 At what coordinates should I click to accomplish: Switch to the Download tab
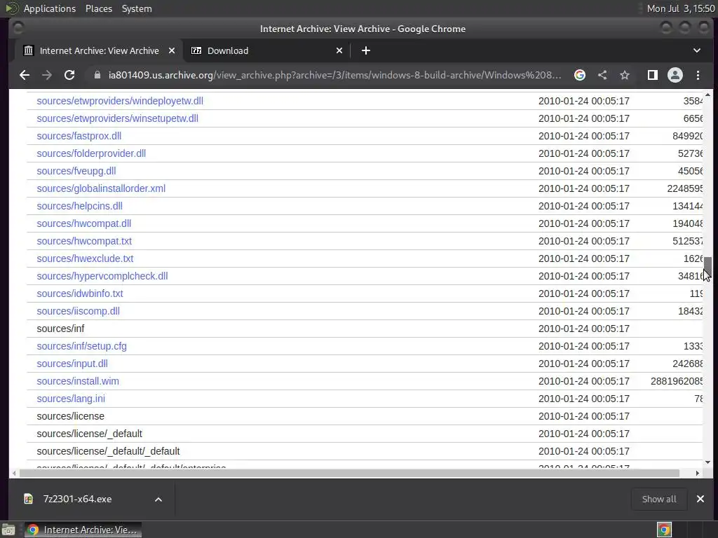(x=267, y=50)
